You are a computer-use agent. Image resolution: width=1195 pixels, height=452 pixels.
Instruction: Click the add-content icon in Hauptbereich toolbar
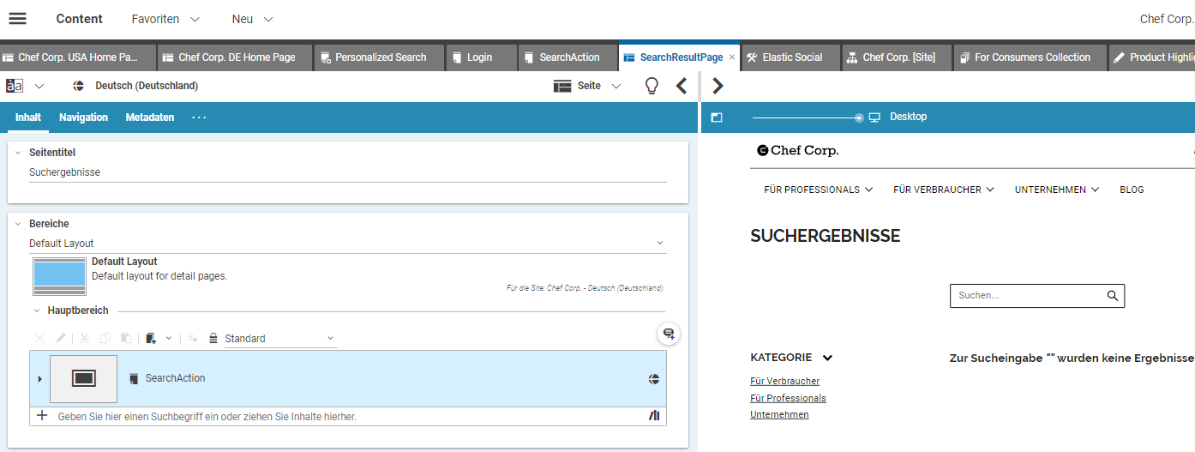point(151,339)
